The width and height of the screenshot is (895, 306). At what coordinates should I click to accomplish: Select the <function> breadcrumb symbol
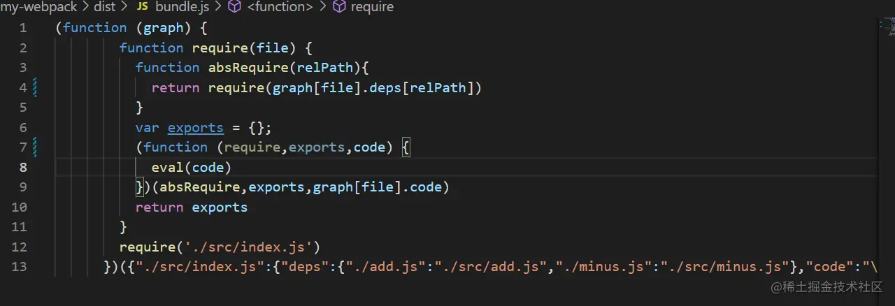pyautogui.click(x=280, y=7)
